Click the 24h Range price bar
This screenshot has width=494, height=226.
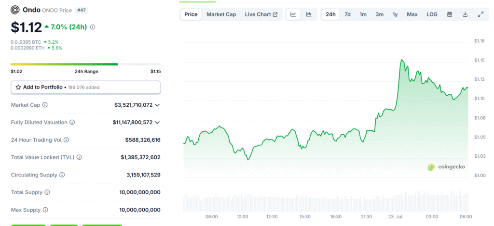coord(85,64)
